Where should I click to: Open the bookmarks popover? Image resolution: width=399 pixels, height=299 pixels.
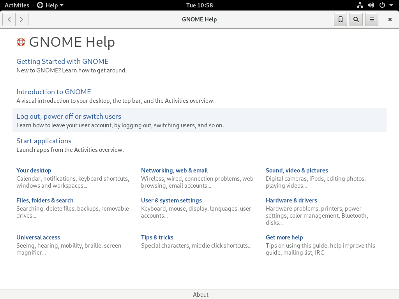click(341, 19)
